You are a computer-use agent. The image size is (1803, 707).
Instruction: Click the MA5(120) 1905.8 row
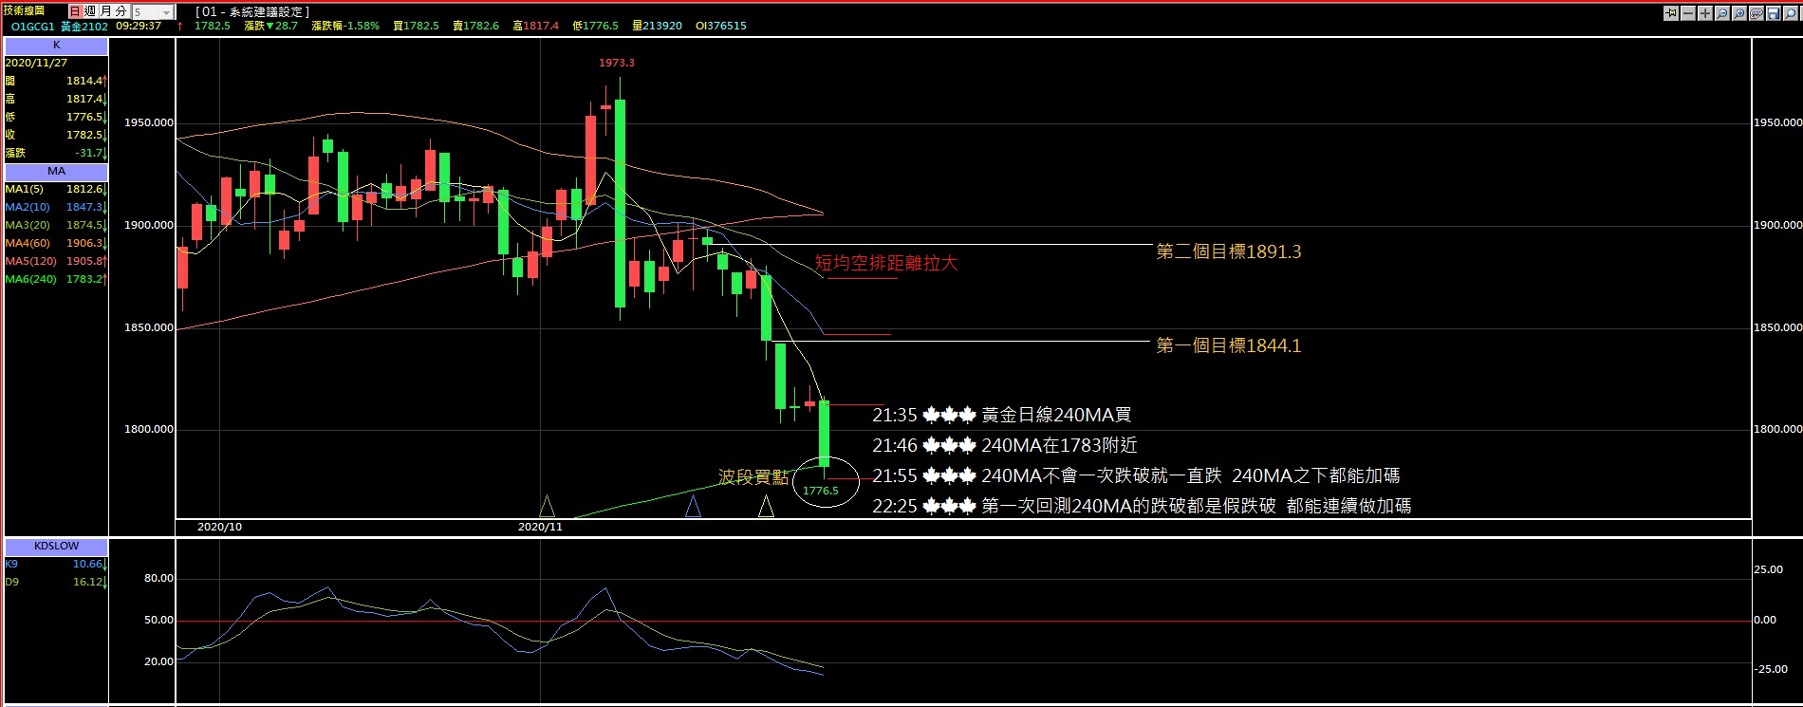57,261
